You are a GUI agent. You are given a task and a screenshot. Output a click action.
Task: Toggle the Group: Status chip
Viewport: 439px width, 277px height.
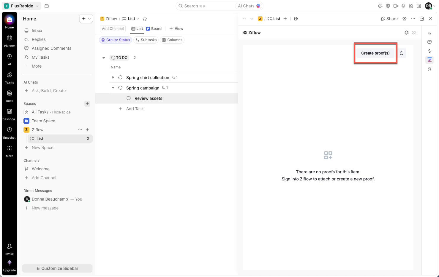click(x=116, y=40)
